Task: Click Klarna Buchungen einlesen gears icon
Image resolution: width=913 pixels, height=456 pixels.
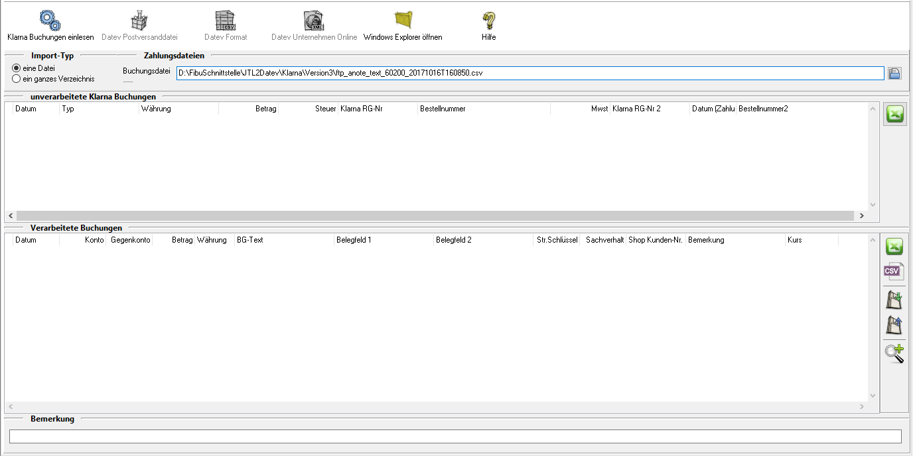Action: click(50, 21)
